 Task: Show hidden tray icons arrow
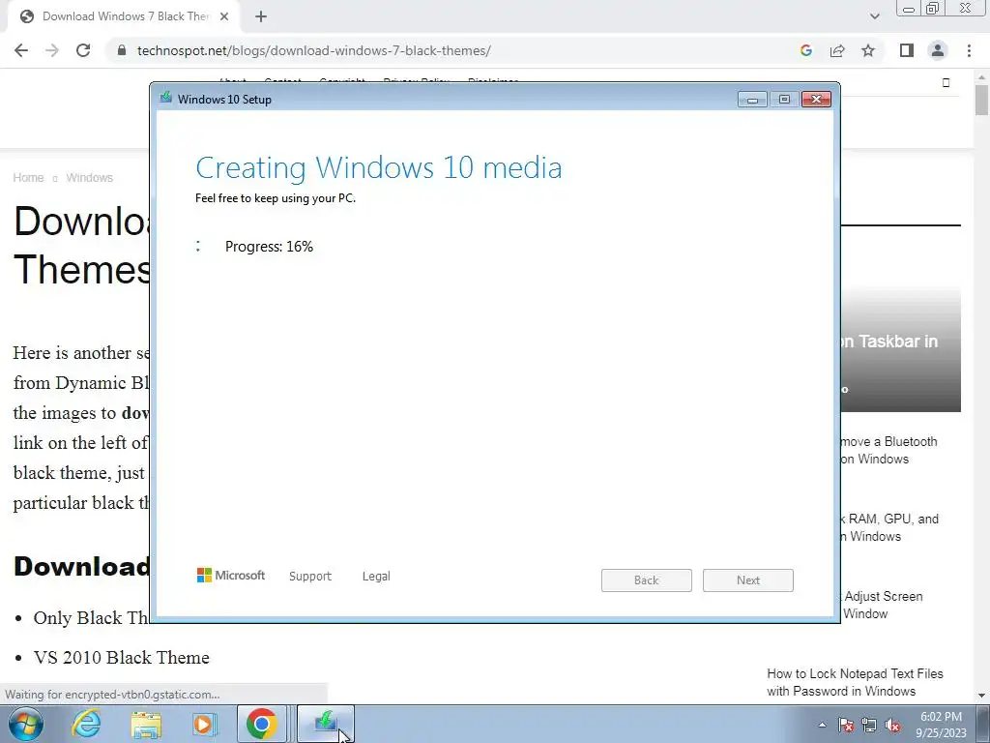(x=822, y=725)
